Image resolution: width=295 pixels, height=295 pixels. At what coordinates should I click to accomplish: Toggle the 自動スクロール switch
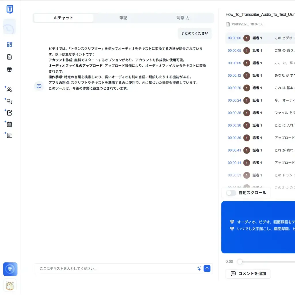231,193
